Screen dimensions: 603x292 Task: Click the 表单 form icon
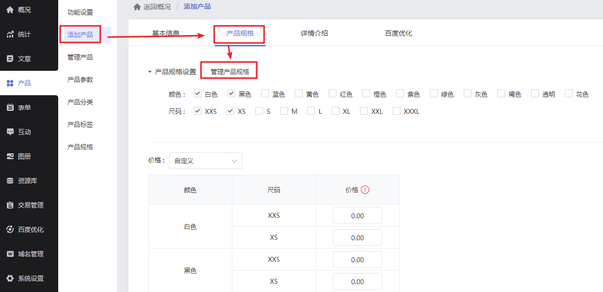pos(10,107)
